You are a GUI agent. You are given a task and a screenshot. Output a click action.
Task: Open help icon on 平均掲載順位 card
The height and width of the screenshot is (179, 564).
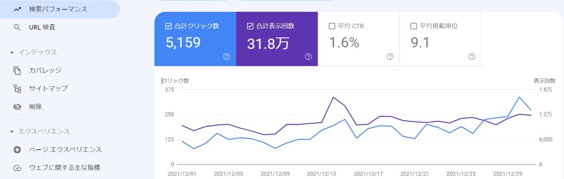471,57
